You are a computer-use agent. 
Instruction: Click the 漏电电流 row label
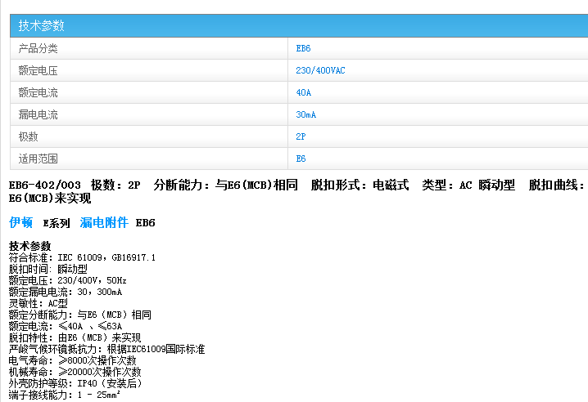[38, 114]
